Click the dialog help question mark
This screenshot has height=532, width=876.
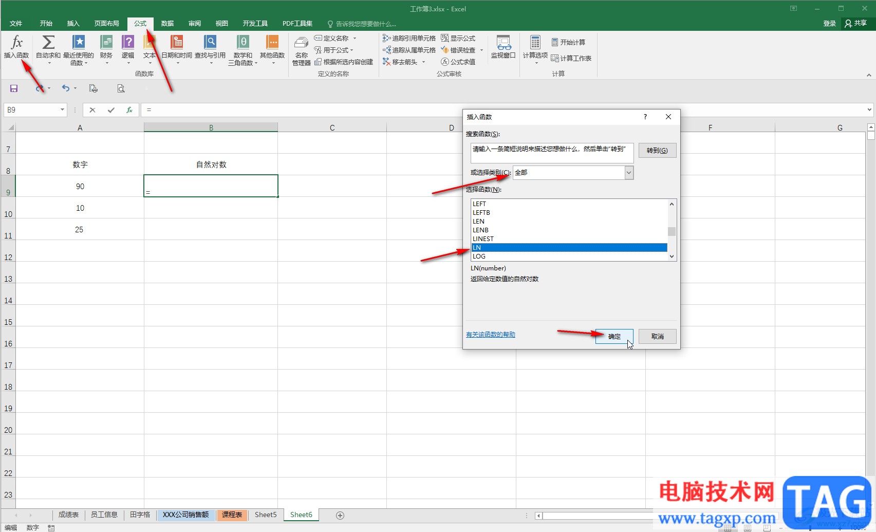coord(645,117)
